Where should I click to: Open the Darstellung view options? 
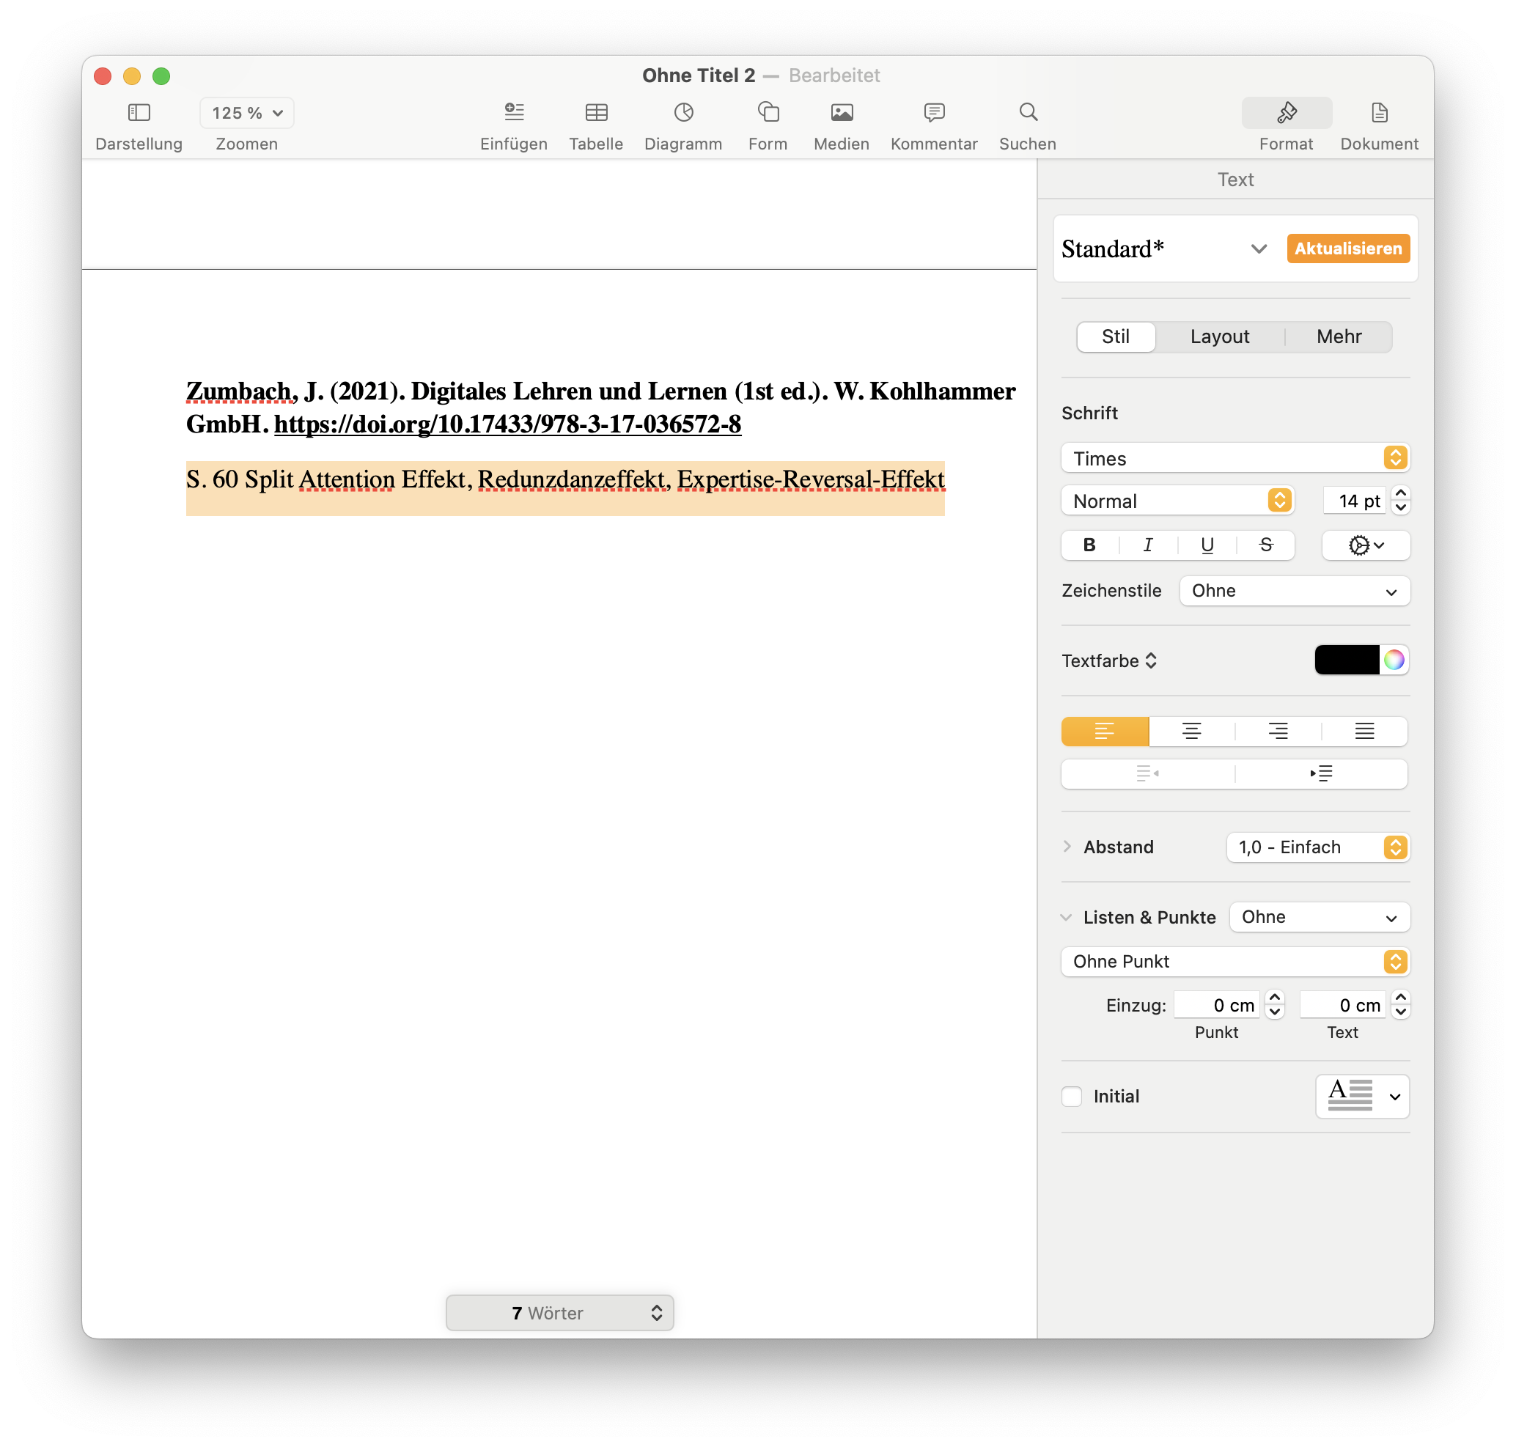(x=139, y=114)
